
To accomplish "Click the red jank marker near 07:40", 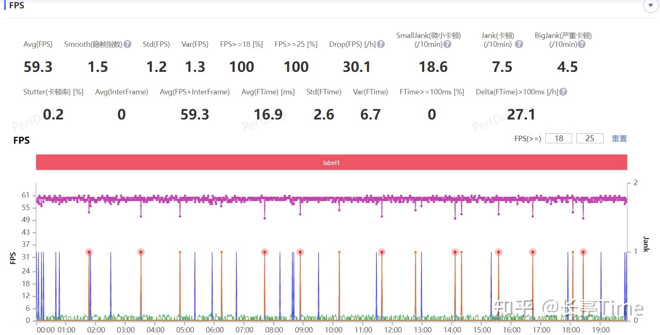I will 264,252.
